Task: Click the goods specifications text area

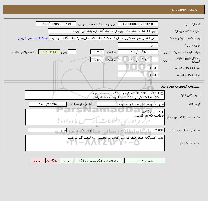Action: pos(95,117)
